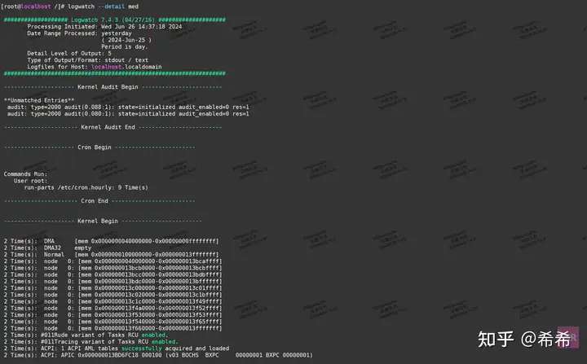
Task: Select the 'Cron Begin' section header
Action: [x=99, y=147]
